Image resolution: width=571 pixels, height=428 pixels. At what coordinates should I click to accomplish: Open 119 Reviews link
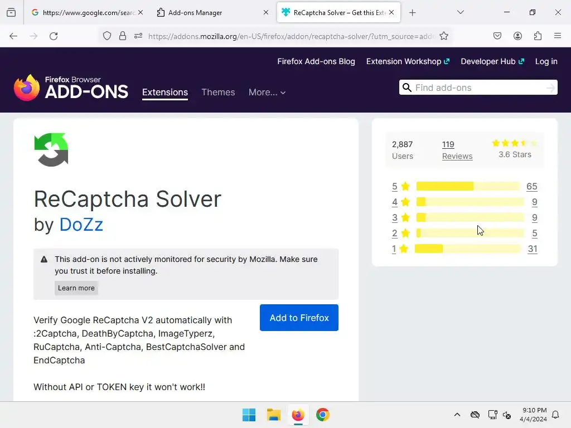(457, 150)
